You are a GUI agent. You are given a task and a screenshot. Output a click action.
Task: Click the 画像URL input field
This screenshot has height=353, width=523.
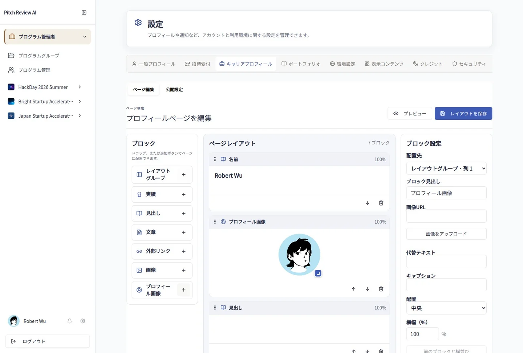pyautogui.click(x=446, y=216)
